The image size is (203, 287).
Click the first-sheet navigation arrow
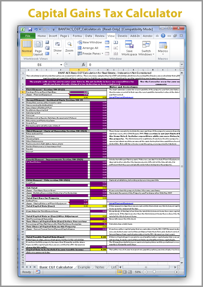click(23, 267)
